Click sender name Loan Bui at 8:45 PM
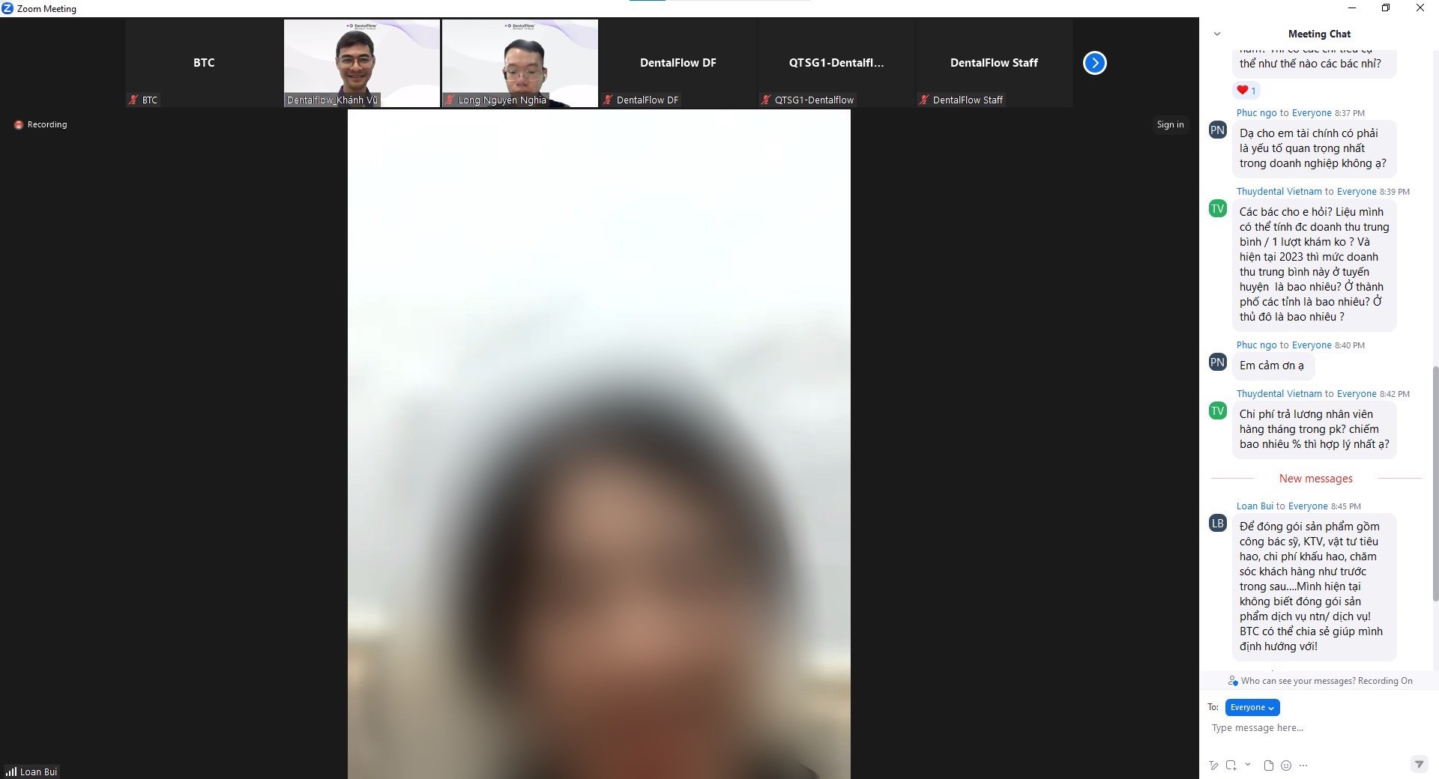This screenshot has height=779, width=1439. 1255,506
